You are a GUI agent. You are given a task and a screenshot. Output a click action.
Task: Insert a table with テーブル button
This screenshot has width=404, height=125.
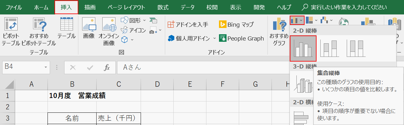66,28
